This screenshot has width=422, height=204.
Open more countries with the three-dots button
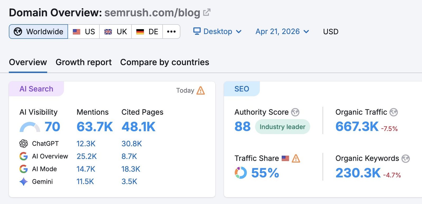coord(171,32)
